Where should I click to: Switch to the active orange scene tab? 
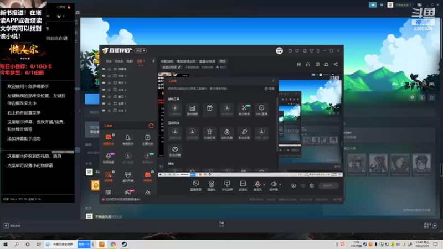tap(141, 61)
